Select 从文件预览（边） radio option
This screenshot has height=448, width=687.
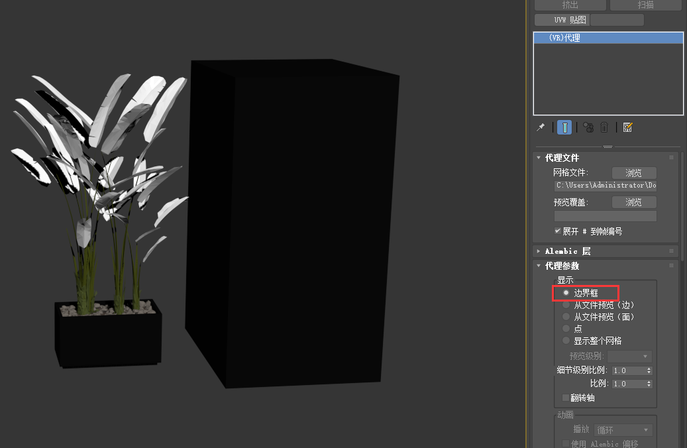(566, 305)
